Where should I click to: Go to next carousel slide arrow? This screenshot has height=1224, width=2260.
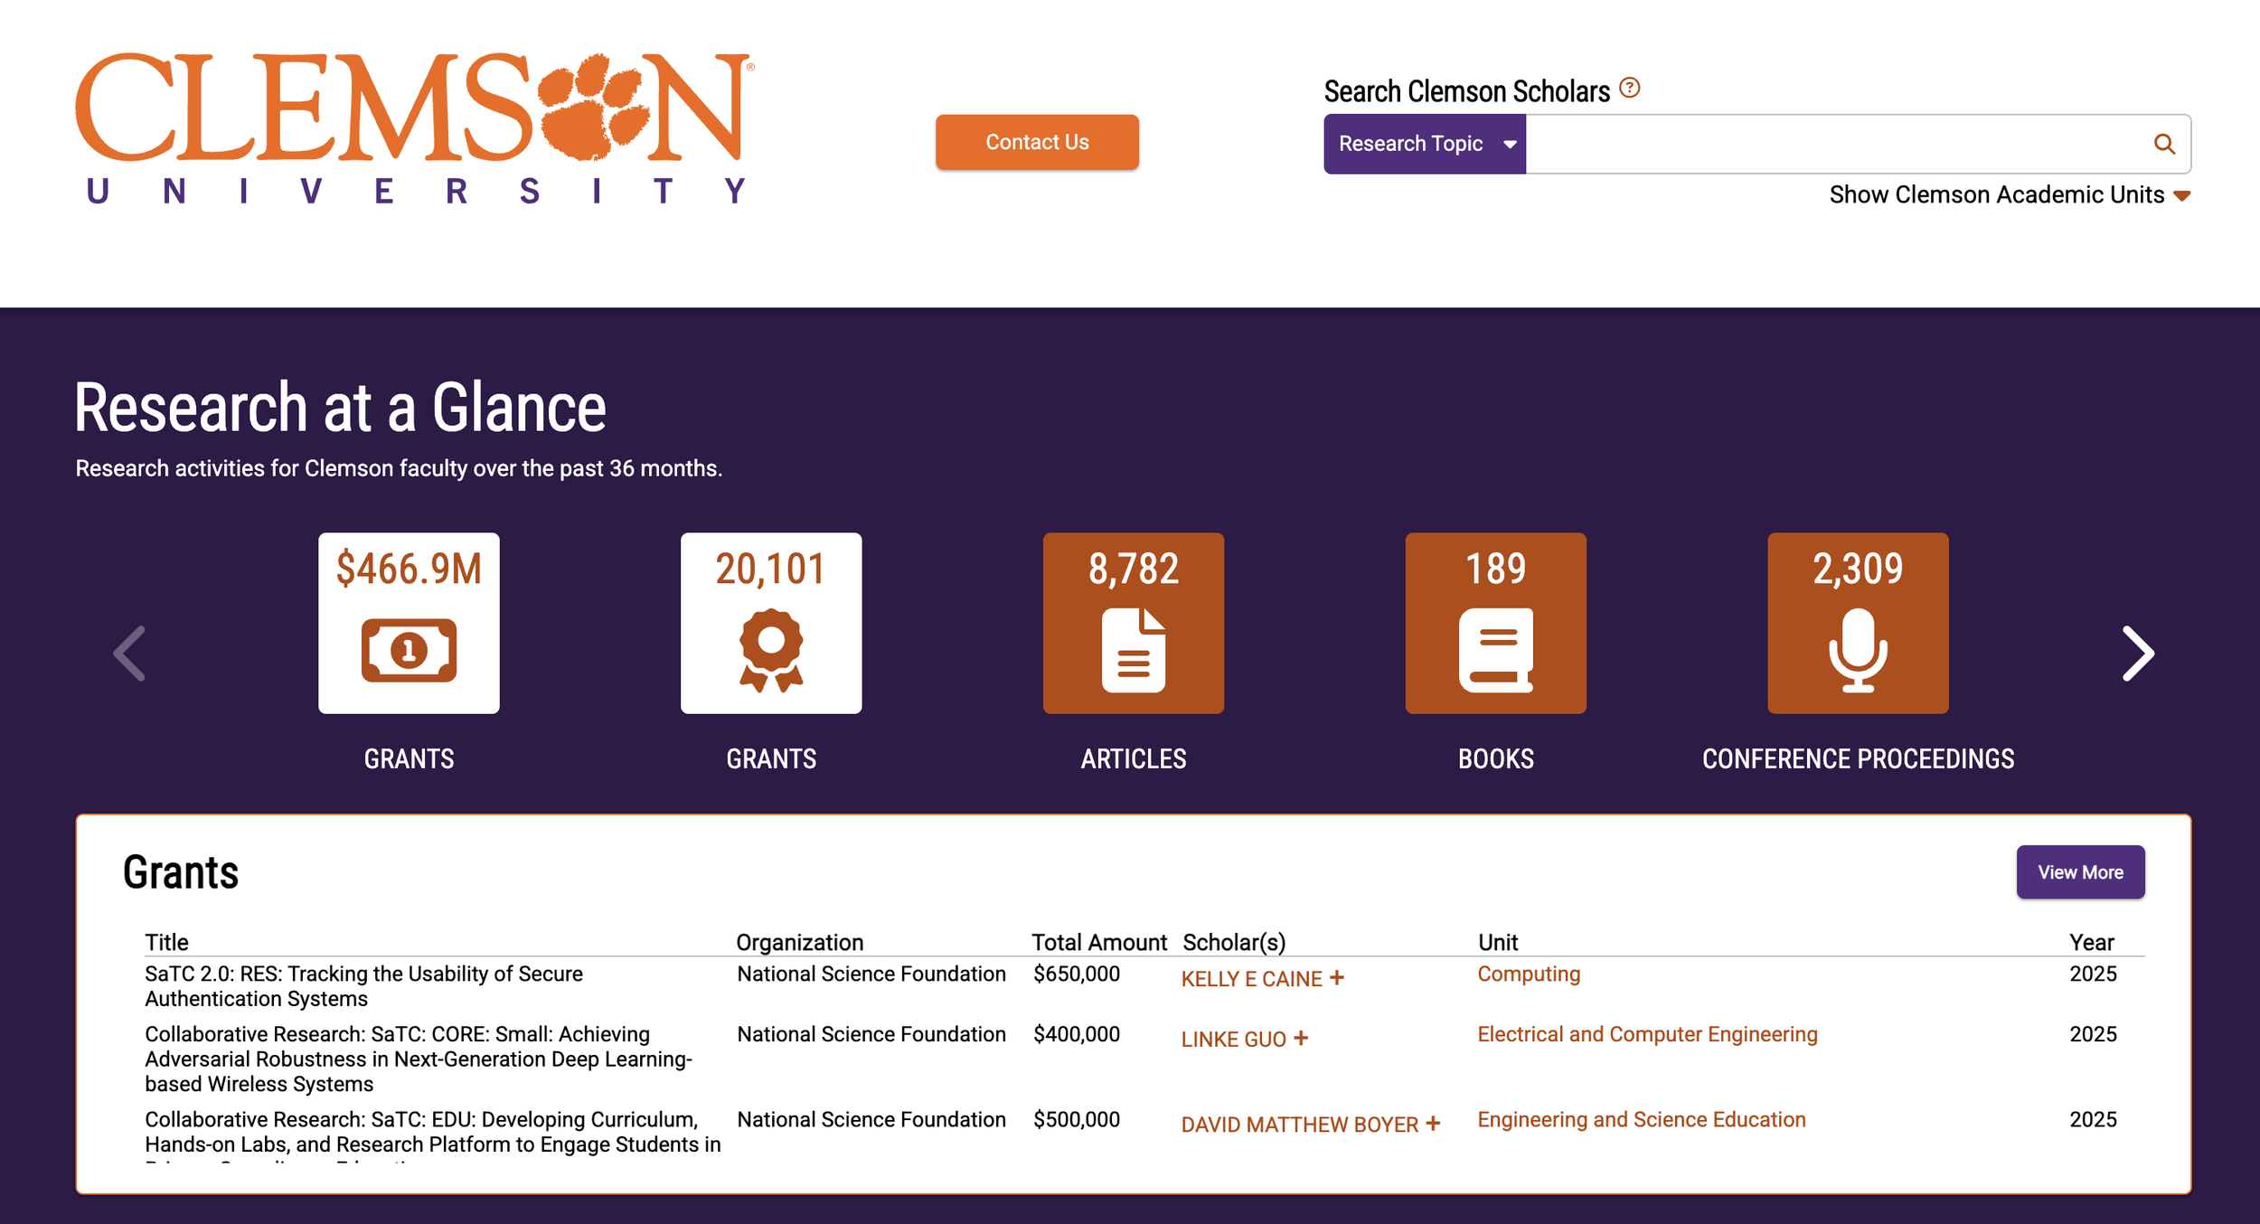pos(2138,653)
